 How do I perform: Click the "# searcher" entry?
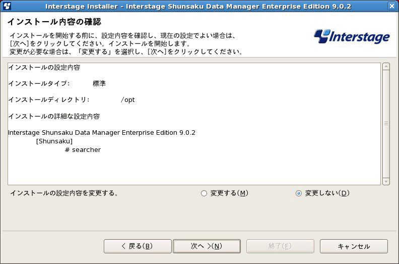83,150
